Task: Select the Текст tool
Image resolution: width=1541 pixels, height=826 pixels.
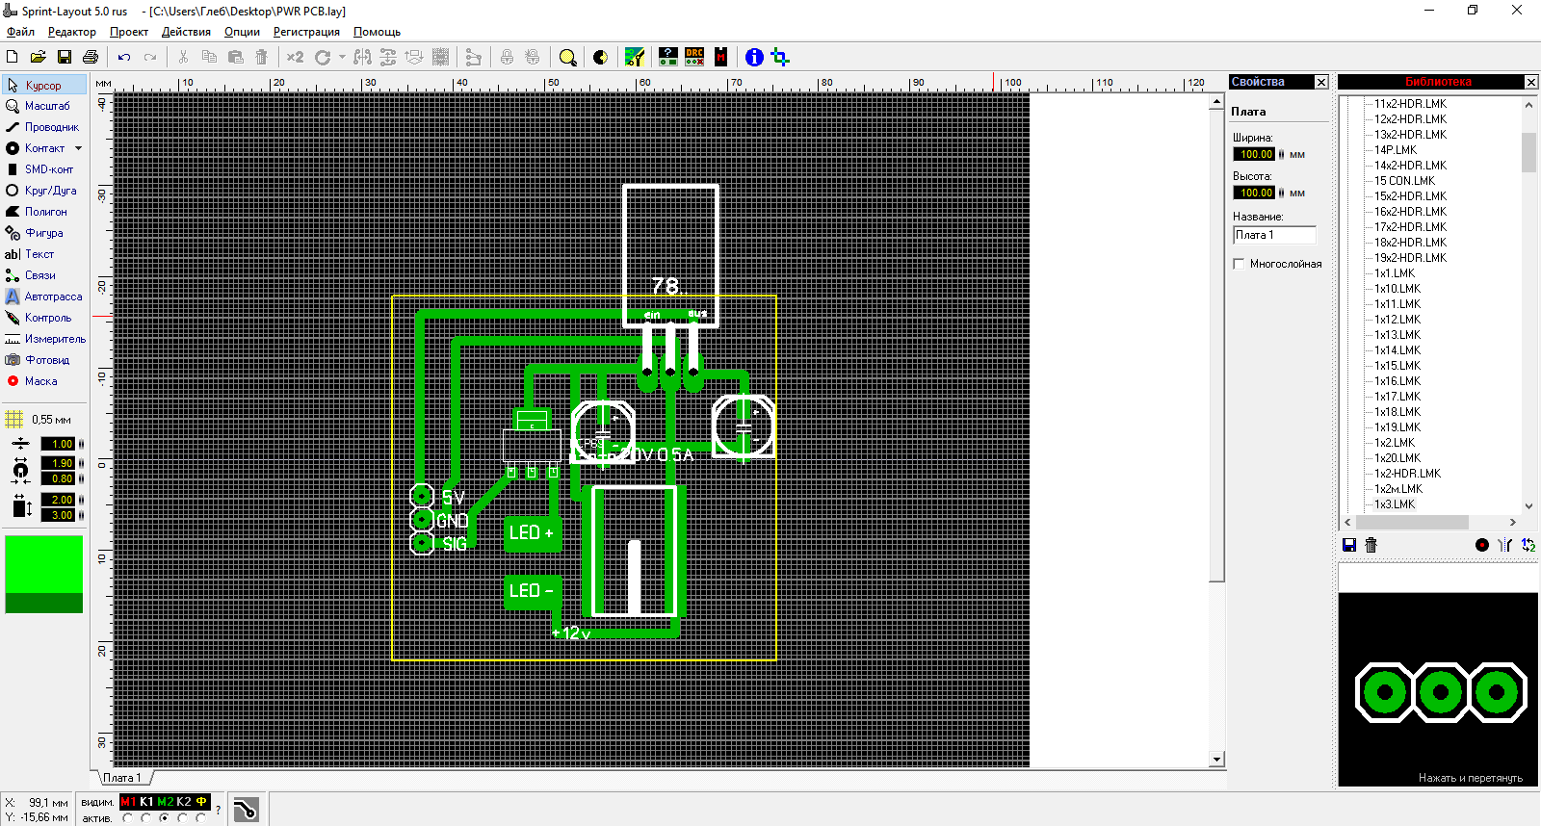Action: pyautogui.click(x=44, y=254)
